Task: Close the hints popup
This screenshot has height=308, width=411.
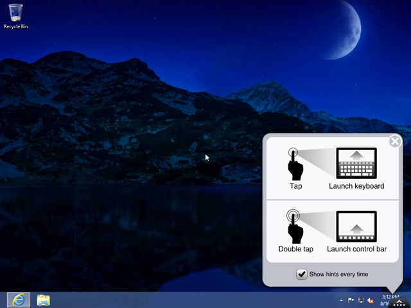Action: pos(395,141)
